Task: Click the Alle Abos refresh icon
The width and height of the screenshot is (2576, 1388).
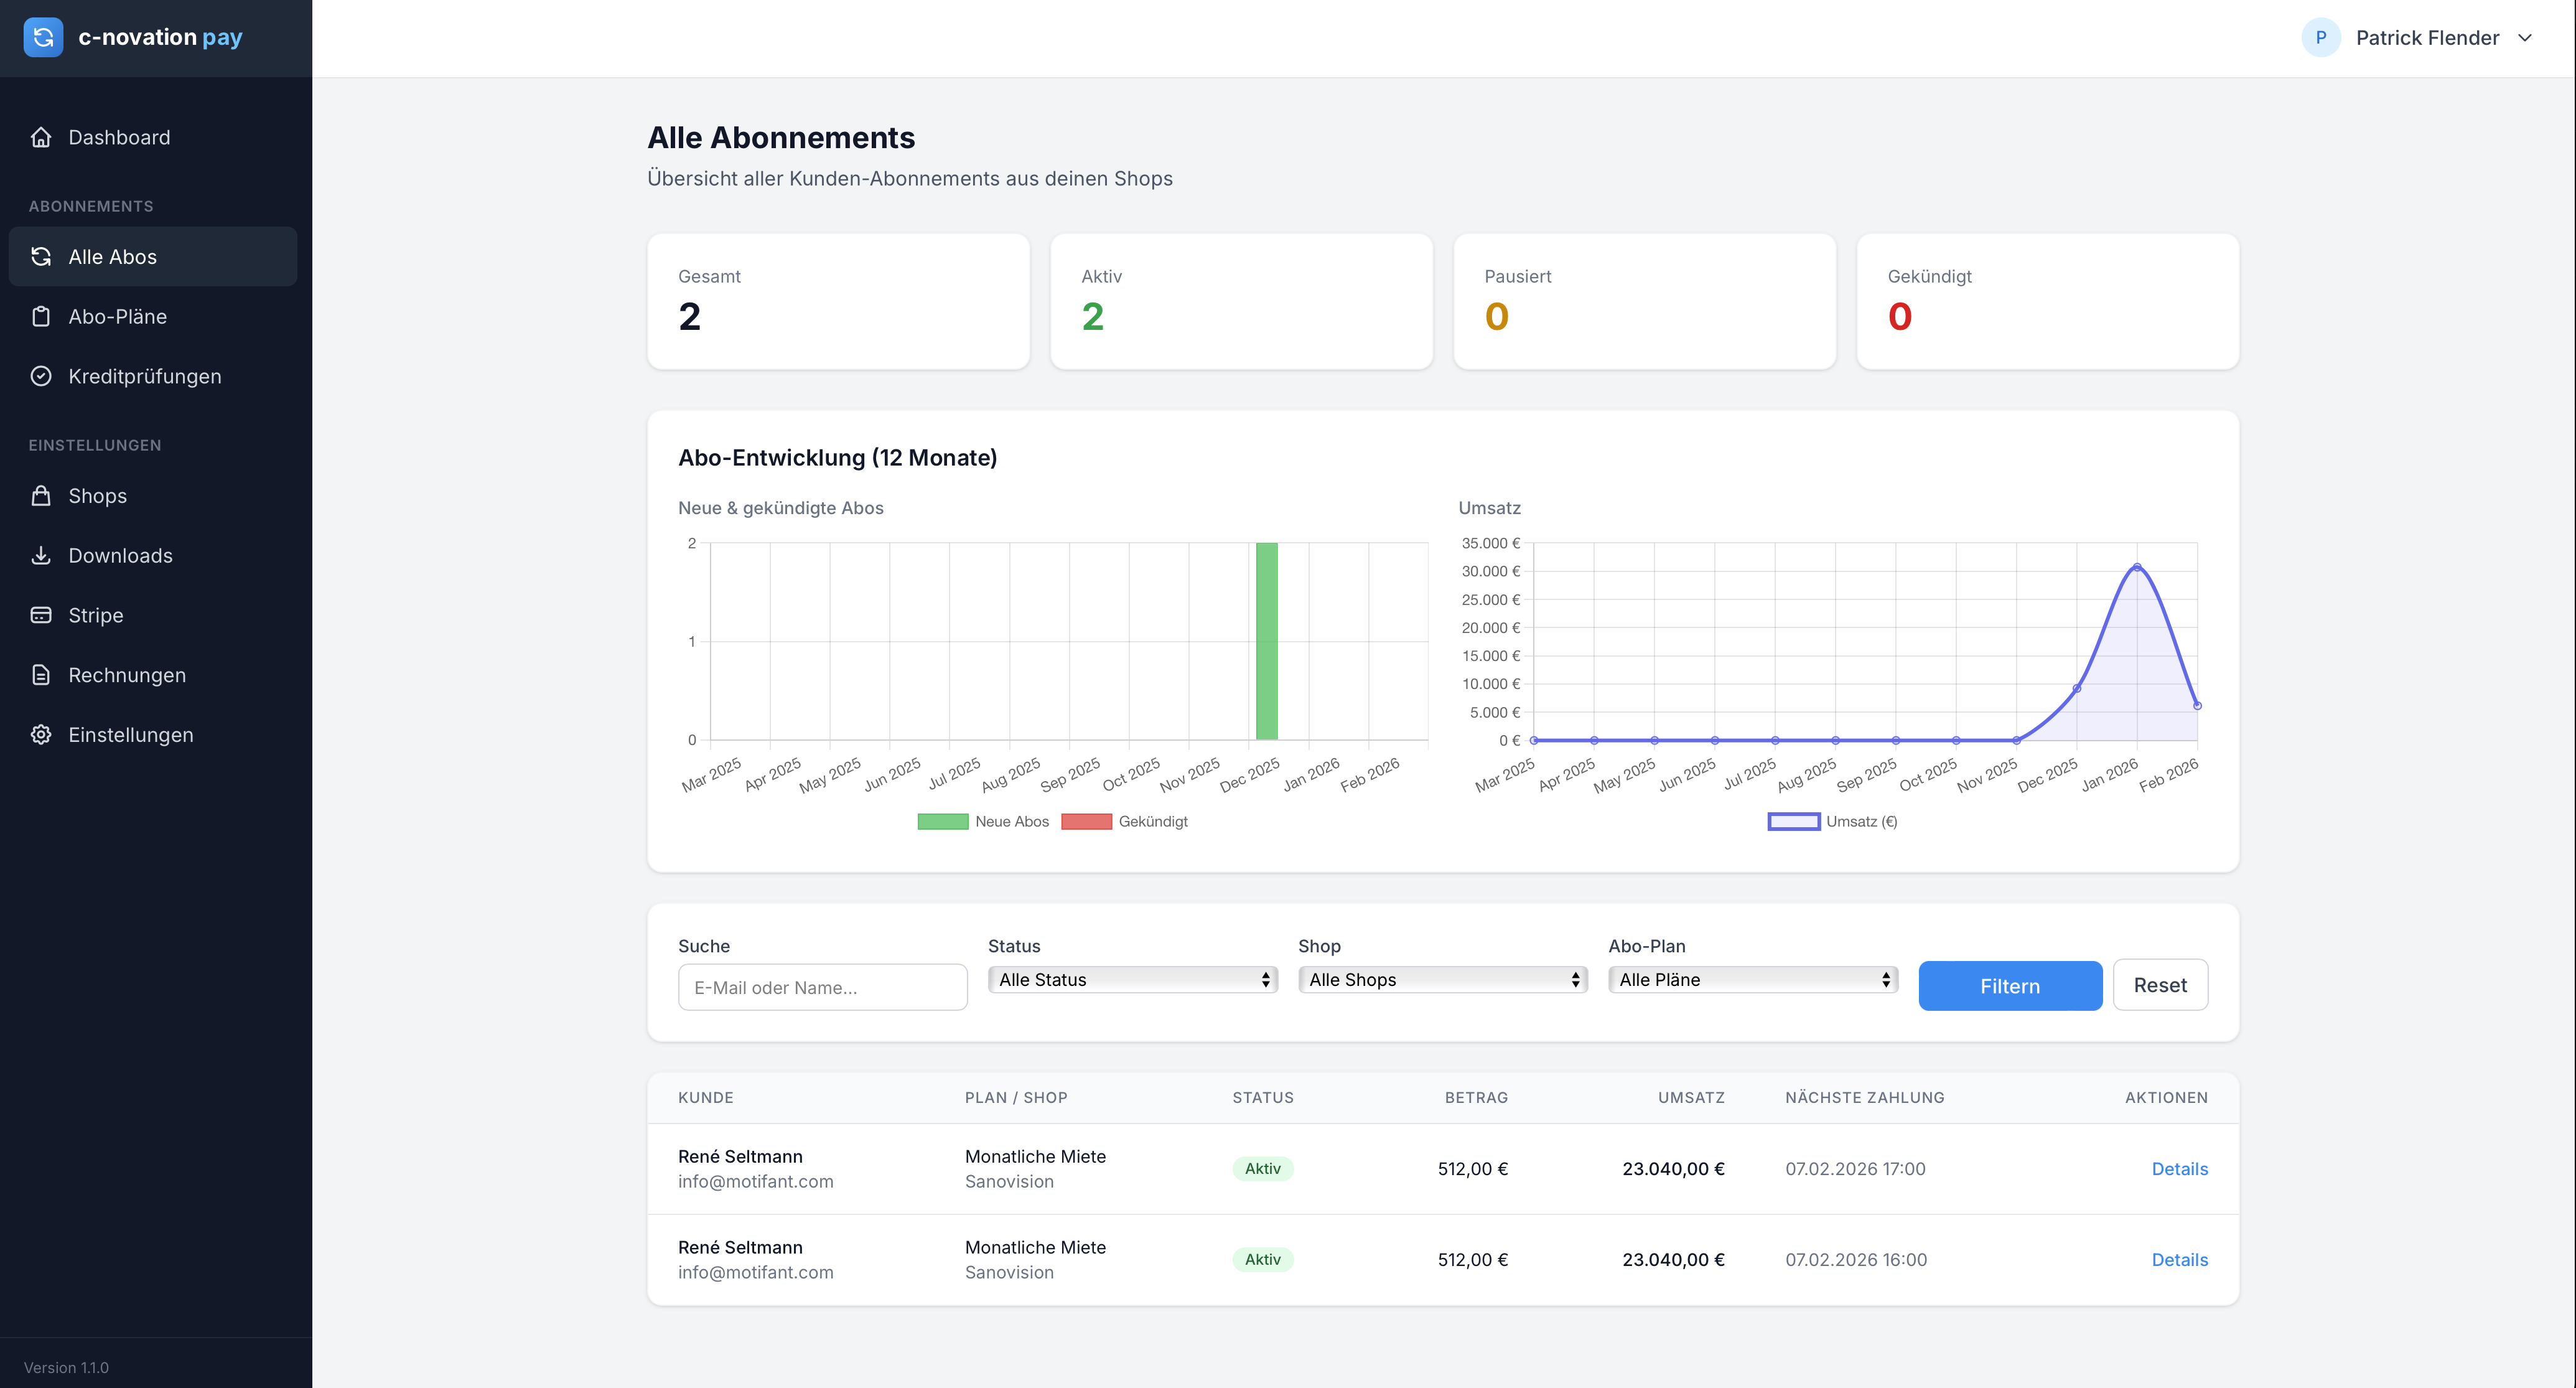Action: tap(41, 257)
